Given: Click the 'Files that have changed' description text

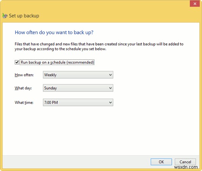Looking at the screenshot, I should point(99,46).
